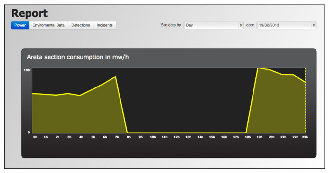Click the Report page heading

29,13
